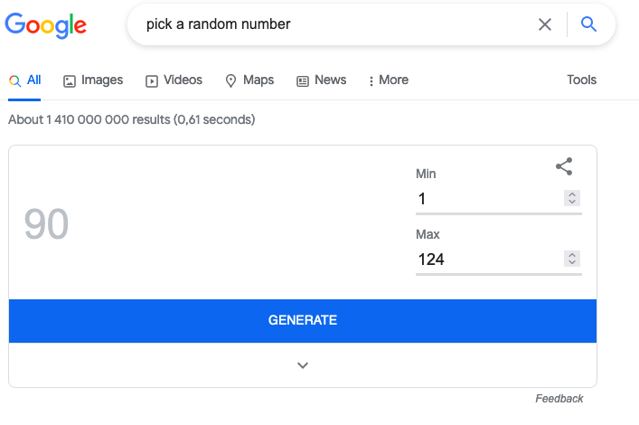The height and width of the screenshot is (425, 639).
Task: Clear the search box with X icon
Action: [544, 24]
